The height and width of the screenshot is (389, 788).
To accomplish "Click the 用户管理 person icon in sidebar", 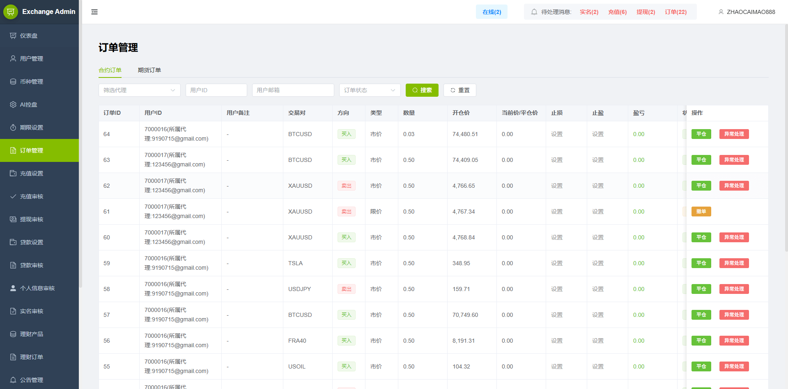I will 13,59.
